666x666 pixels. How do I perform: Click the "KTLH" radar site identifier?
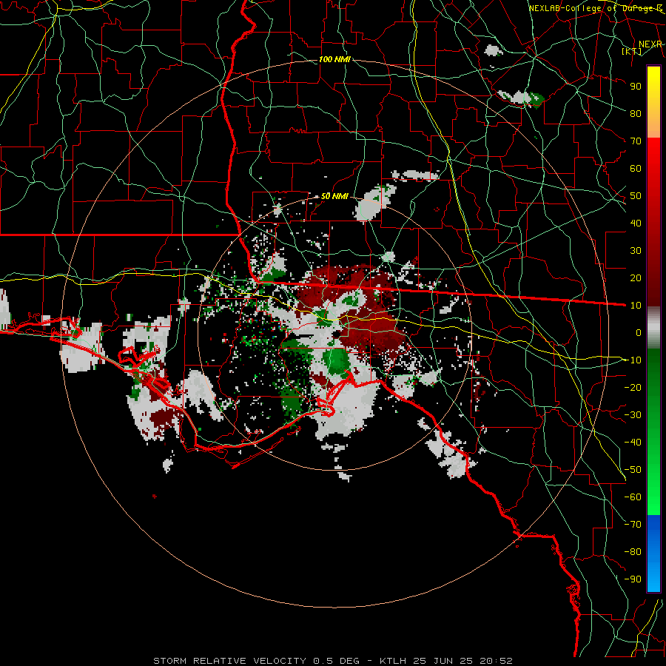click(393, 661)
